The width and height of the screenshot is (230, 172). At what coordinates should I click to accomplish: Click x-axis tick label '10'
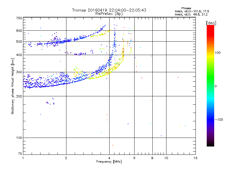166,158
